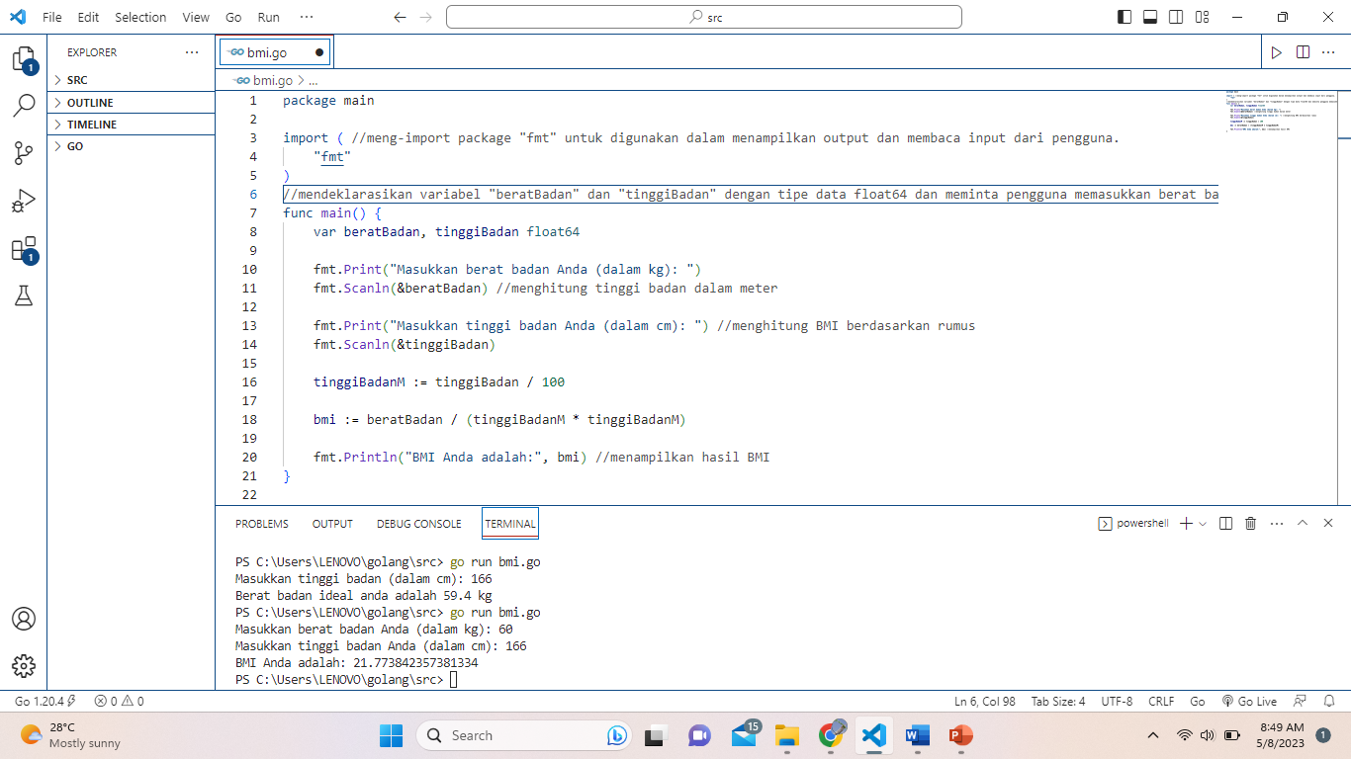Open the Run menu
The height and width of the screenshot is (759, 1351).
[x=268, y=17]
